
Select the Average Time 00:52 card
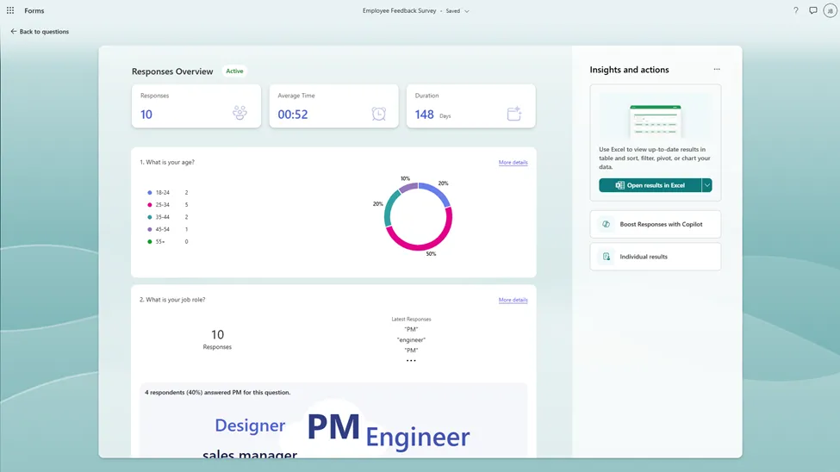click(333, 106)
